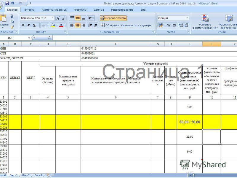Toggle Перенос текста wrap text button
This screenshot has width=237, height=178.
click(113, 18)
